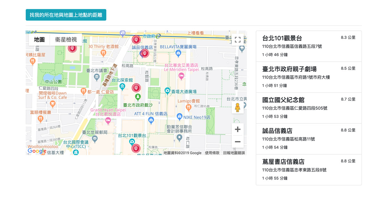
Task: Click the 1 小時 46 分鐘 travel time
Action: (x=274, y=55)
